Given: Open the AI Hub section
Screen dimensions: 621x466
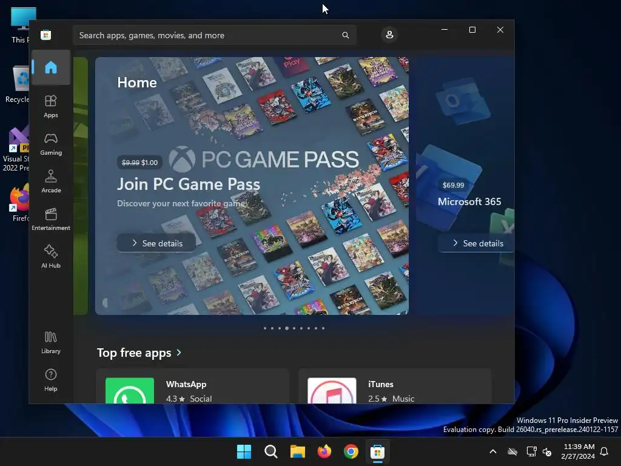Looking at the screenshot, I should [x=51, y=257].
